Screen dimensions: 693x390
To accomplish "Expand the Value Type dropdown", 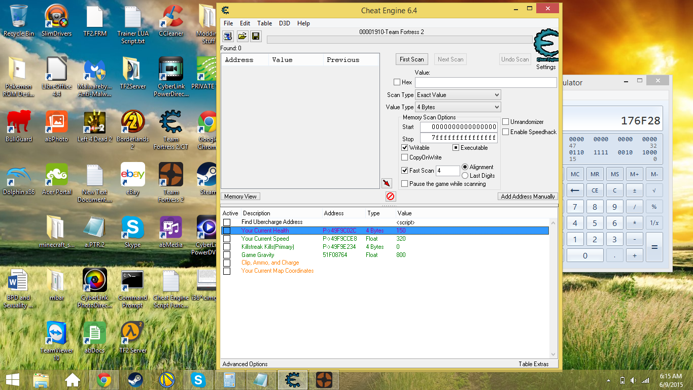I will 458,107.
